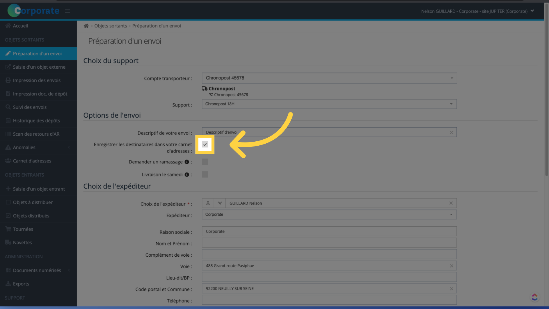This screenshot has height=309, width=549.
Task: Click the Corporate logo
Action: pyautogui.click(x=33, y=11)
